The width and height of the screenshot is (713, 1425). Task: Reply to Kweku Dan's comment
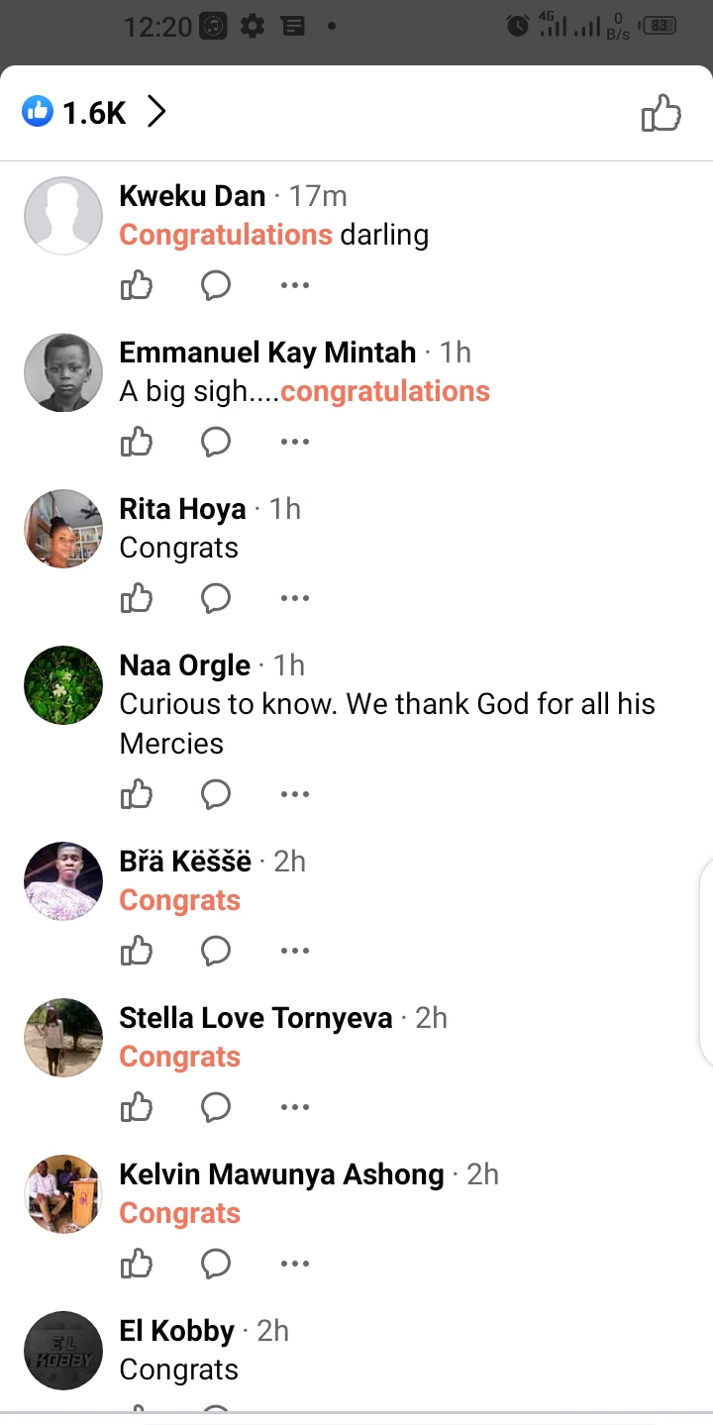pos(215,286)
